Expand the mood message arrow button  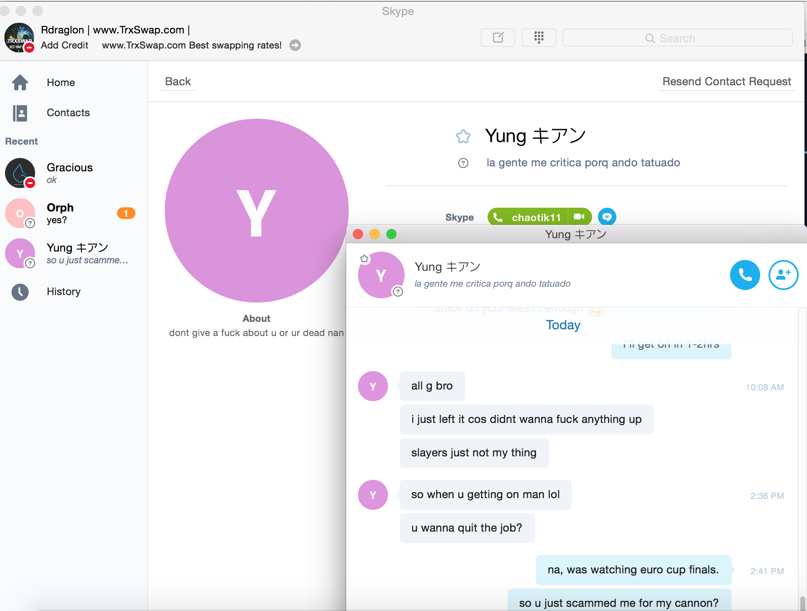[x=295, y=45]
